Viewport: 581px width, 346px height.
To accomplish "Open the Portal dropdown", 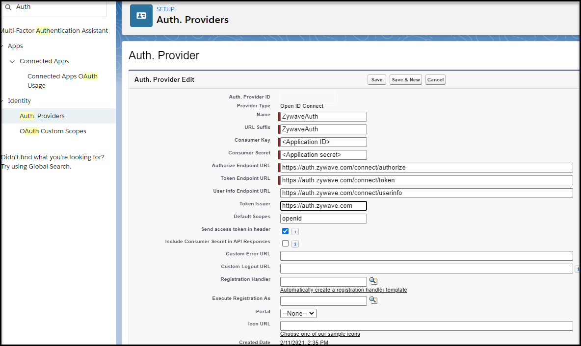I will (x=298, y=314).
